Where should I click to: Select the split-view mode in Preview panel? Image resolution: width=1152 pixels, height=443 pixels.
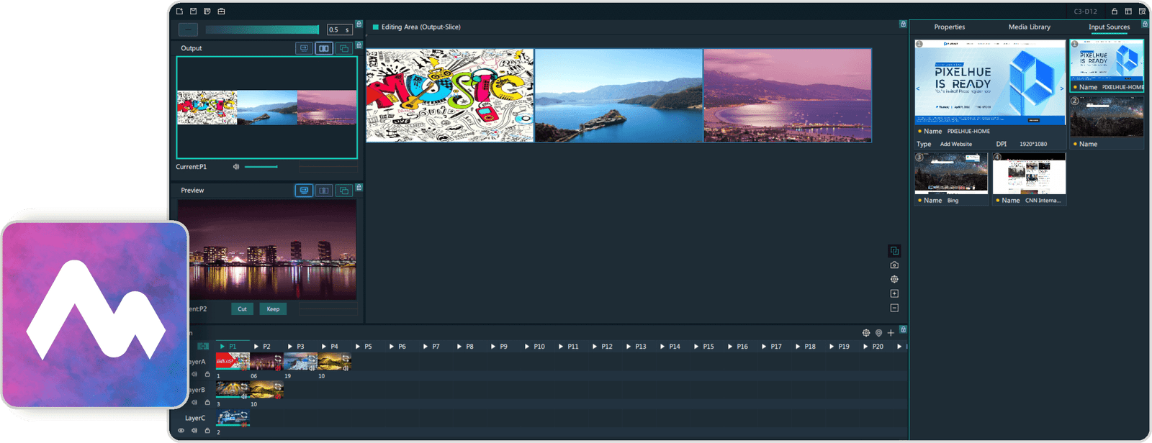[x=324, y=191]
